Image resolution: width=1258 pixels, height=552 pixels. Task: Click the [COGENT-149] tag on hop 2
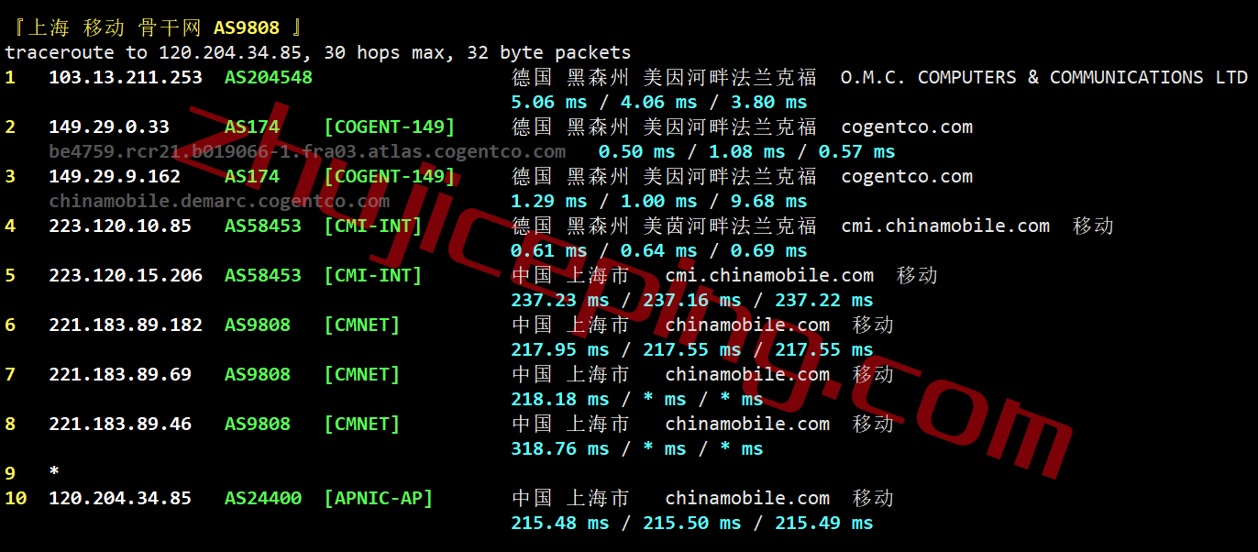click(x=390, y=127)
